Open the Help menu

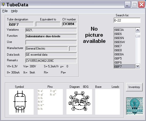tap(14, 11)
